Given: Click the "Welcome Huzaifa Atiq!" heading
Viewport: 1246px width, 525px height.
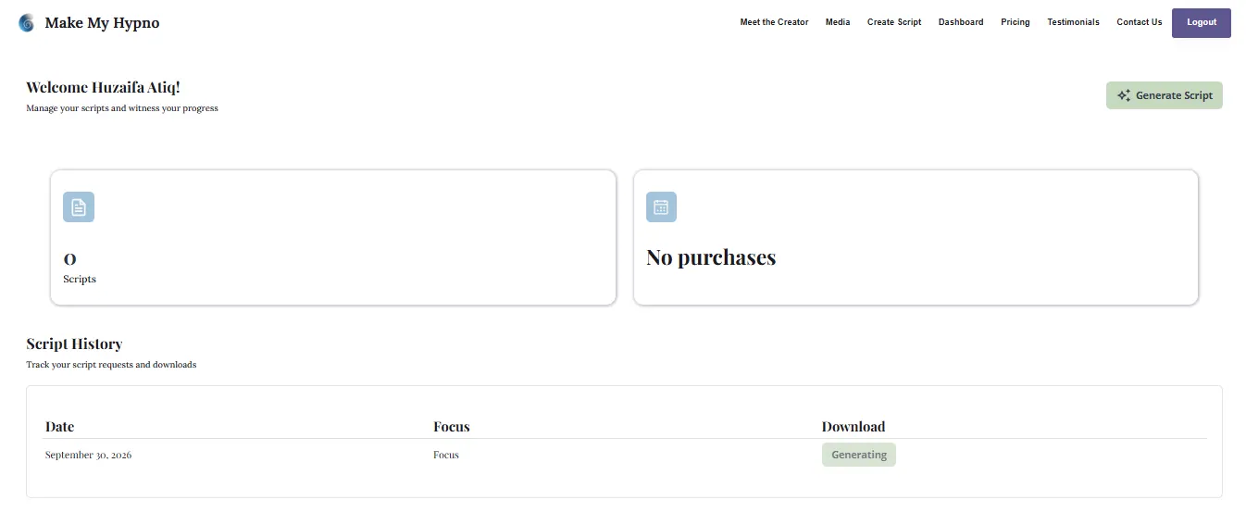Looking at the screenshot, I should (x=103, y=88).
